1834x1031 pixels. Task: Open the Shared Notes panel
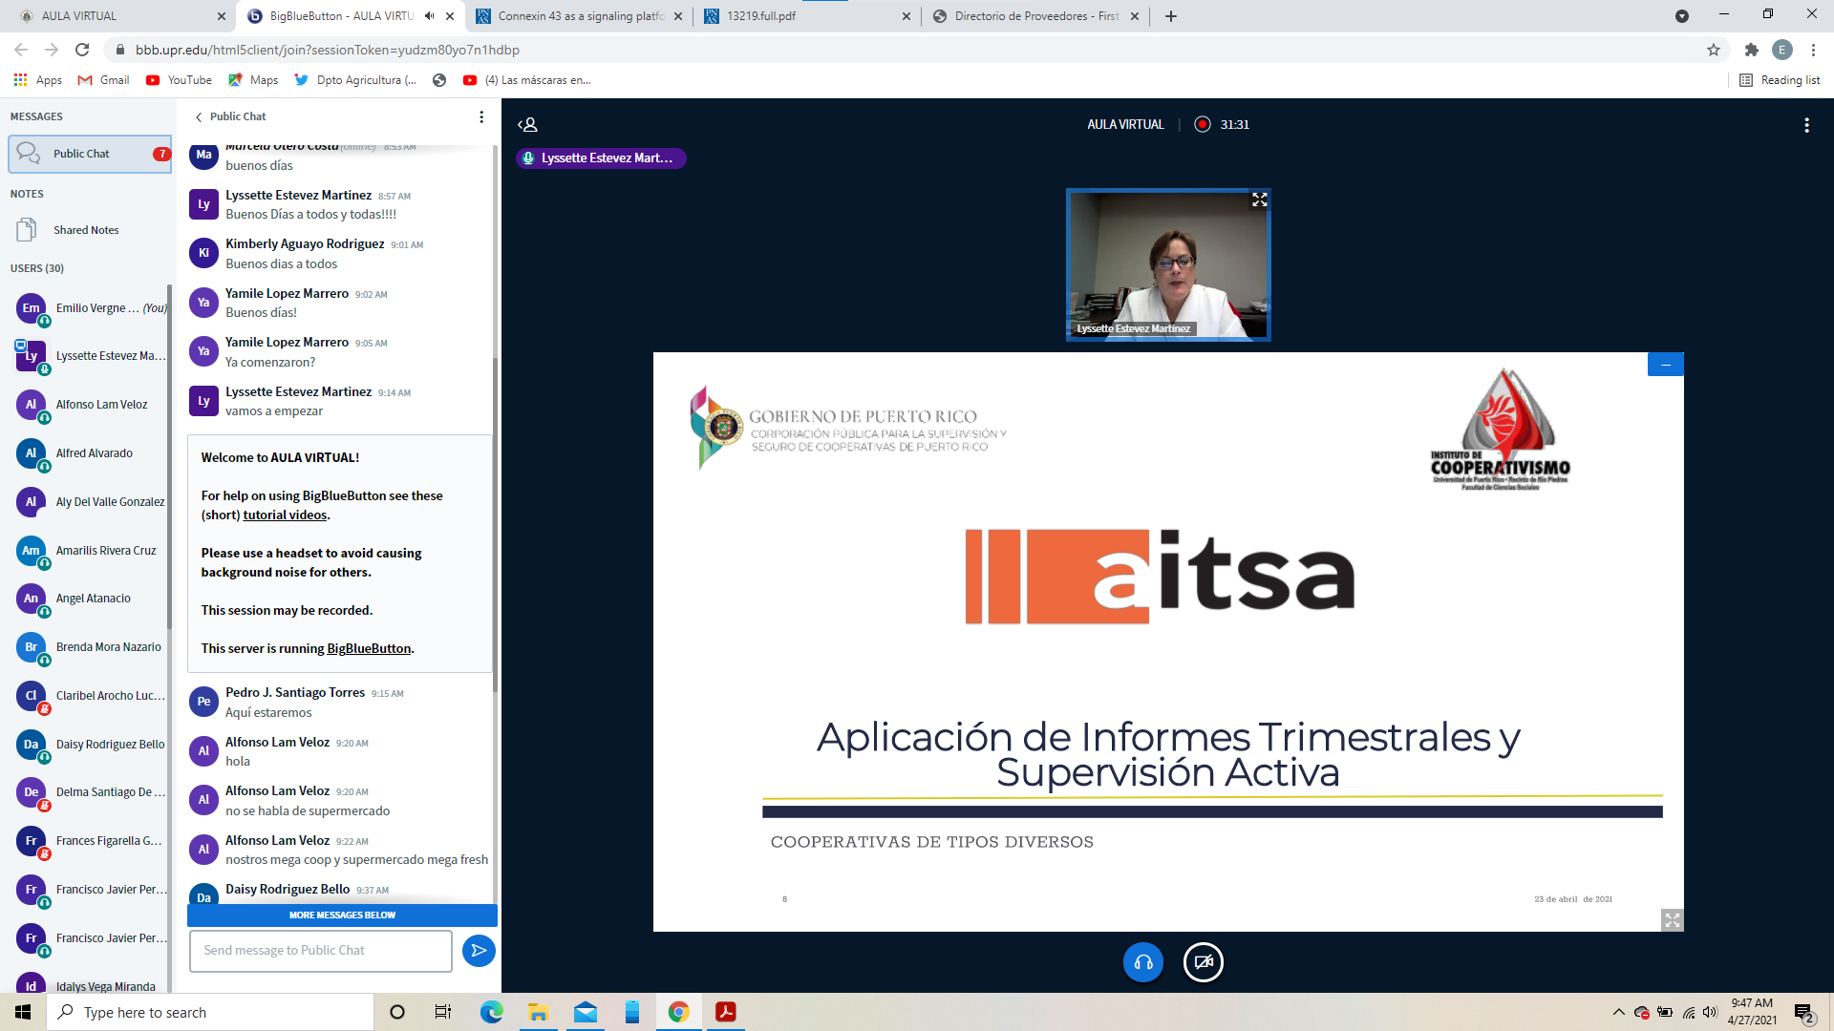pos(86,230)
